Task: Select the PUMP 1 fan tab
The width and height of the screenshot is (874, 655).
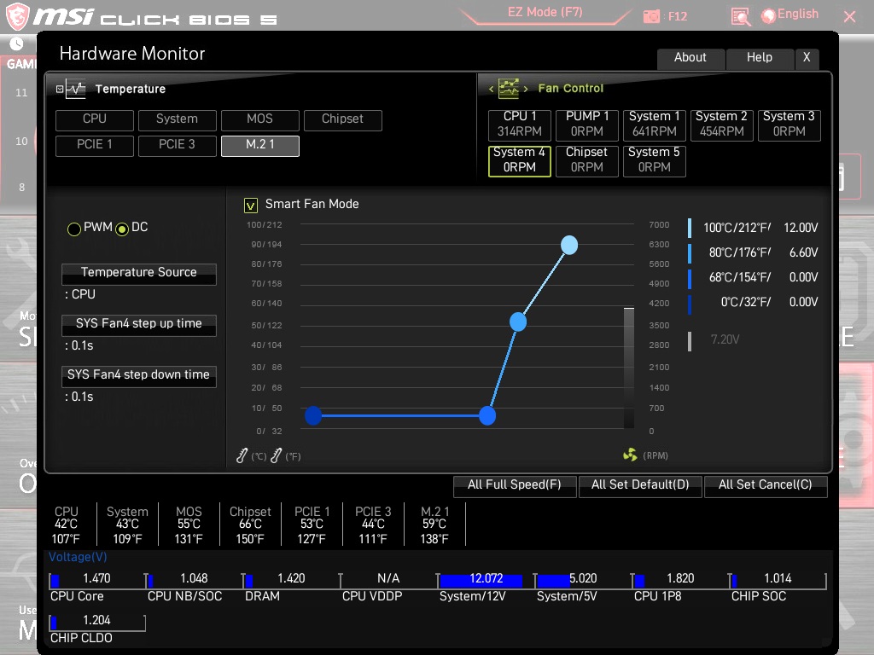Action: click(587, 125)
